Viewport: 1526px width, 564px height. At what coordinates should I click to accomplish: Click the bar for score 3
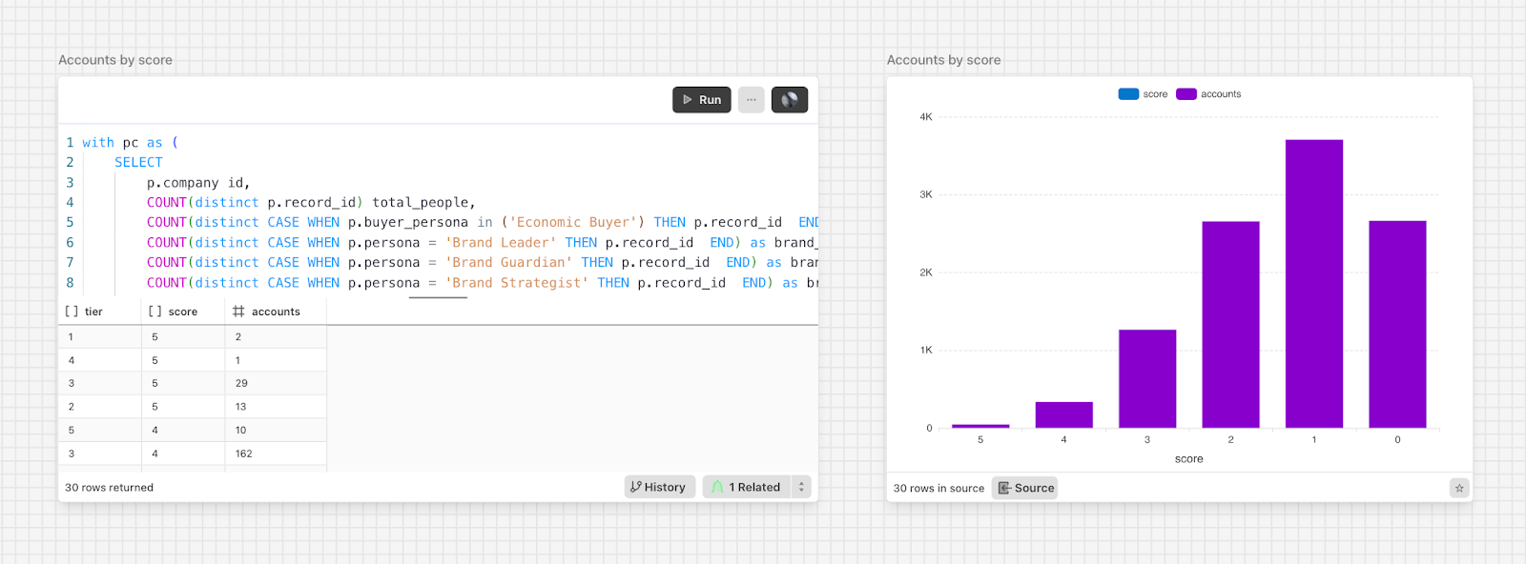1147,378
